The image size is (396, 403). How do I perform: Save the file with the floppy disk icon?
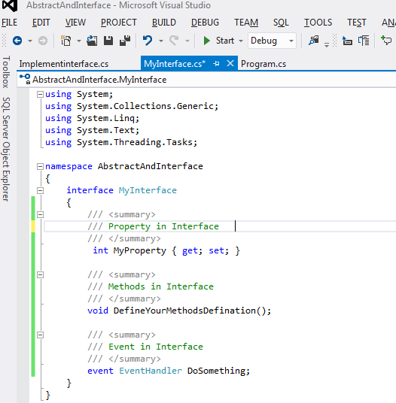108,41
